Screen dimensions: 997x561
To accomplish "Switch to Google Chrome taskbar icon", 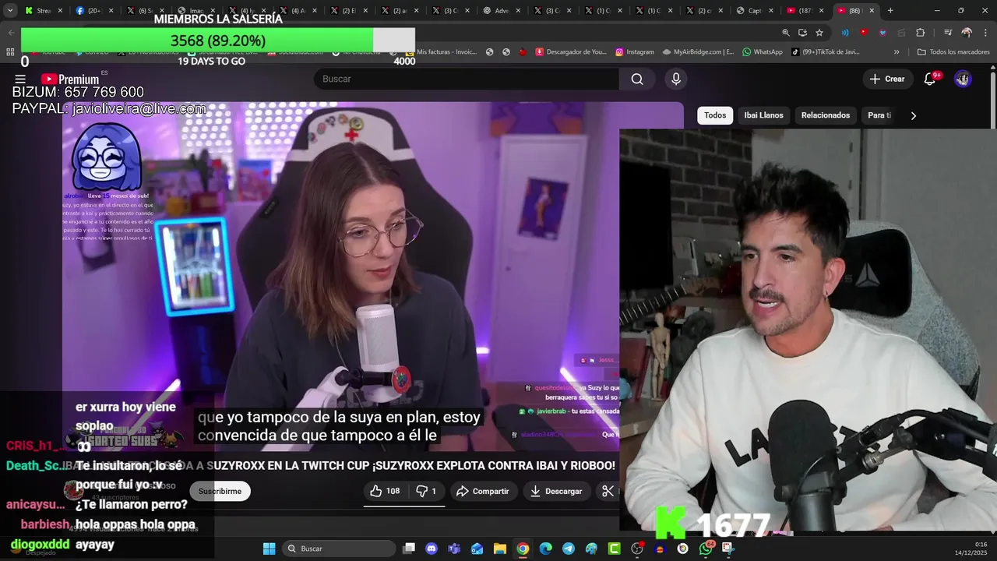I will coord(523,549).
